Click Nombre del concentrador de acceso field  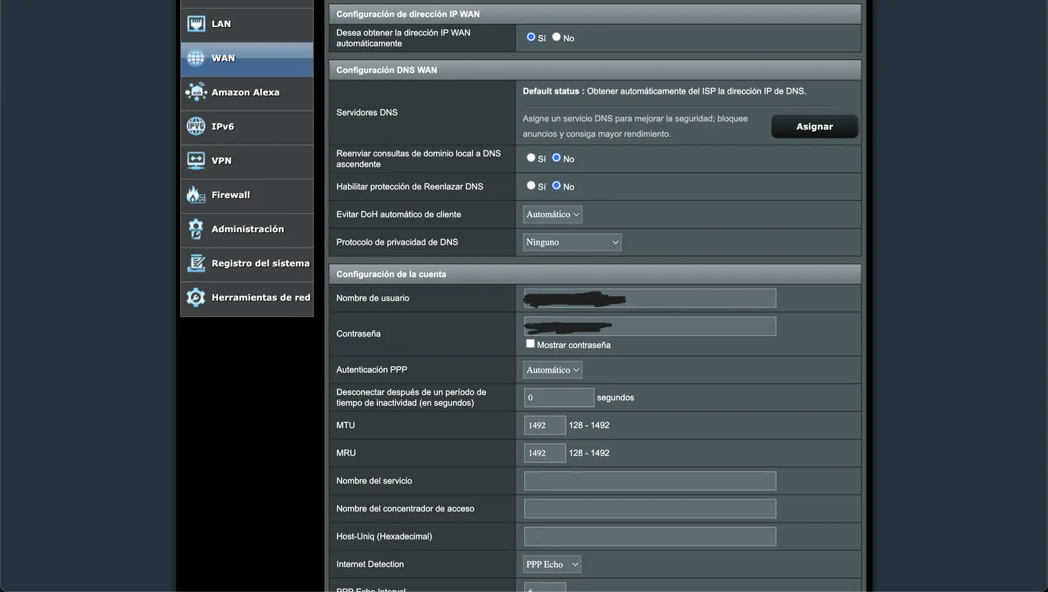pyautogui.click(x=650, y=508)
